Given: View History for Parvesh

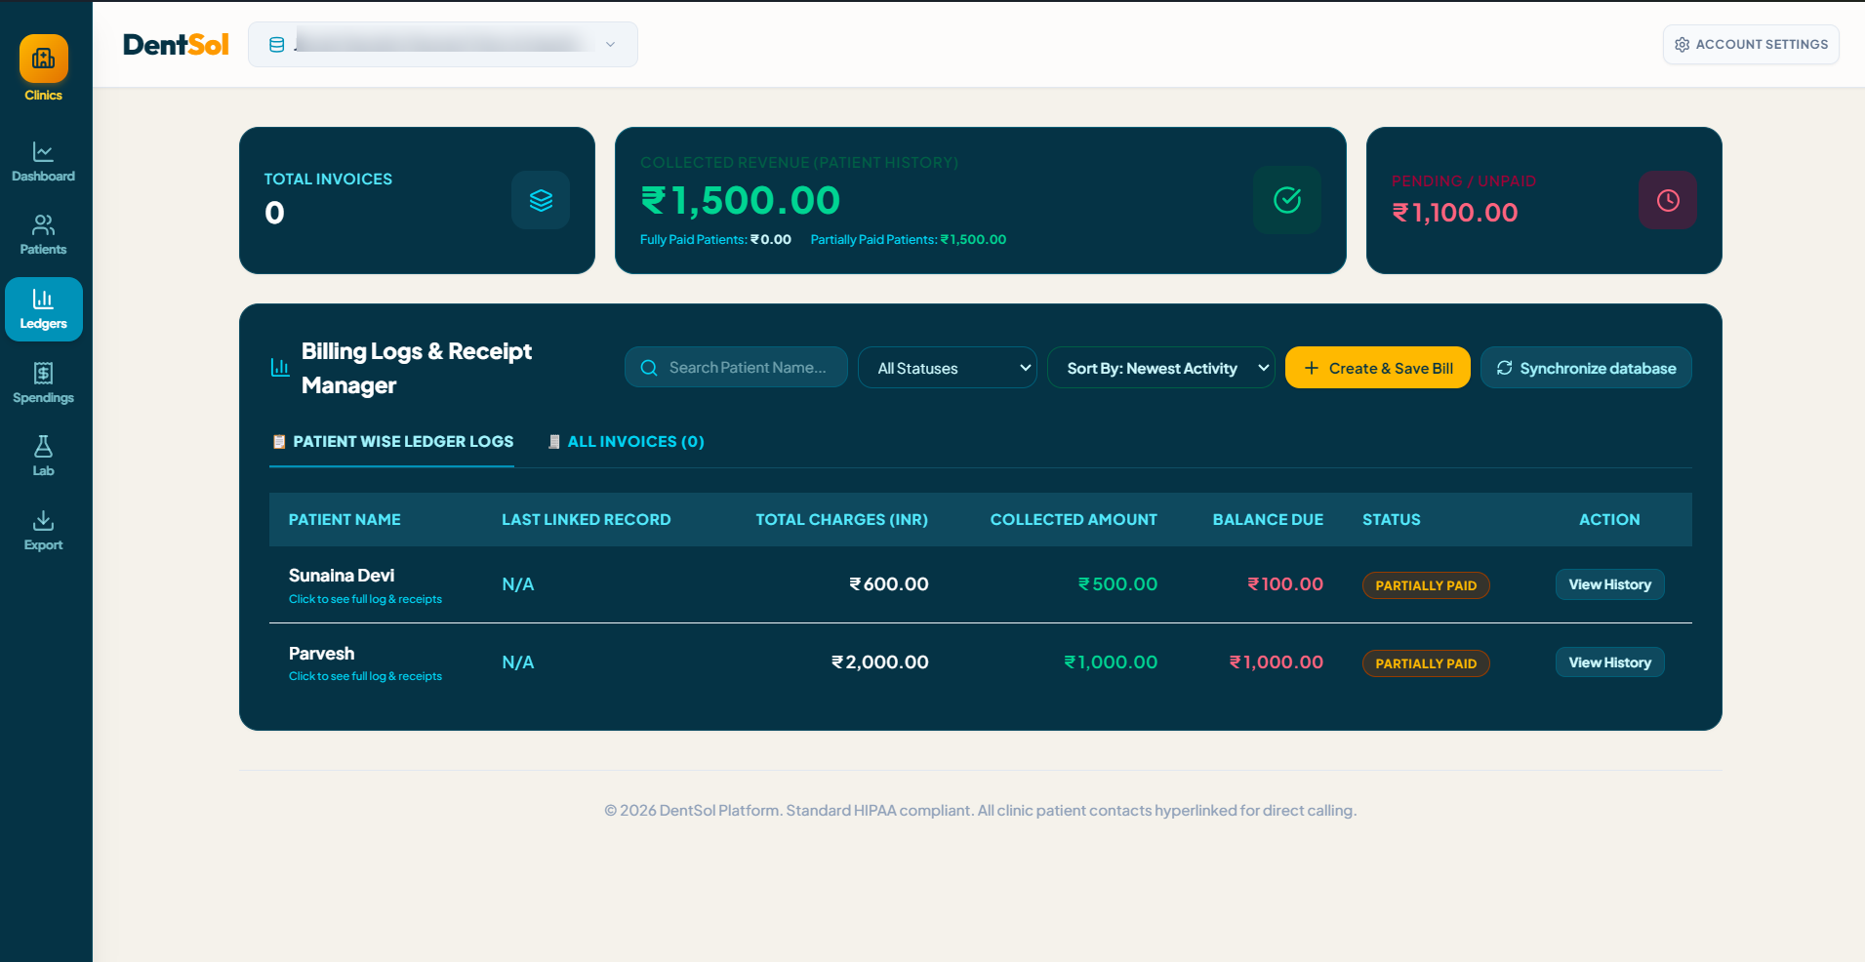Looking at the screenshot, I should coord(1610,662).
